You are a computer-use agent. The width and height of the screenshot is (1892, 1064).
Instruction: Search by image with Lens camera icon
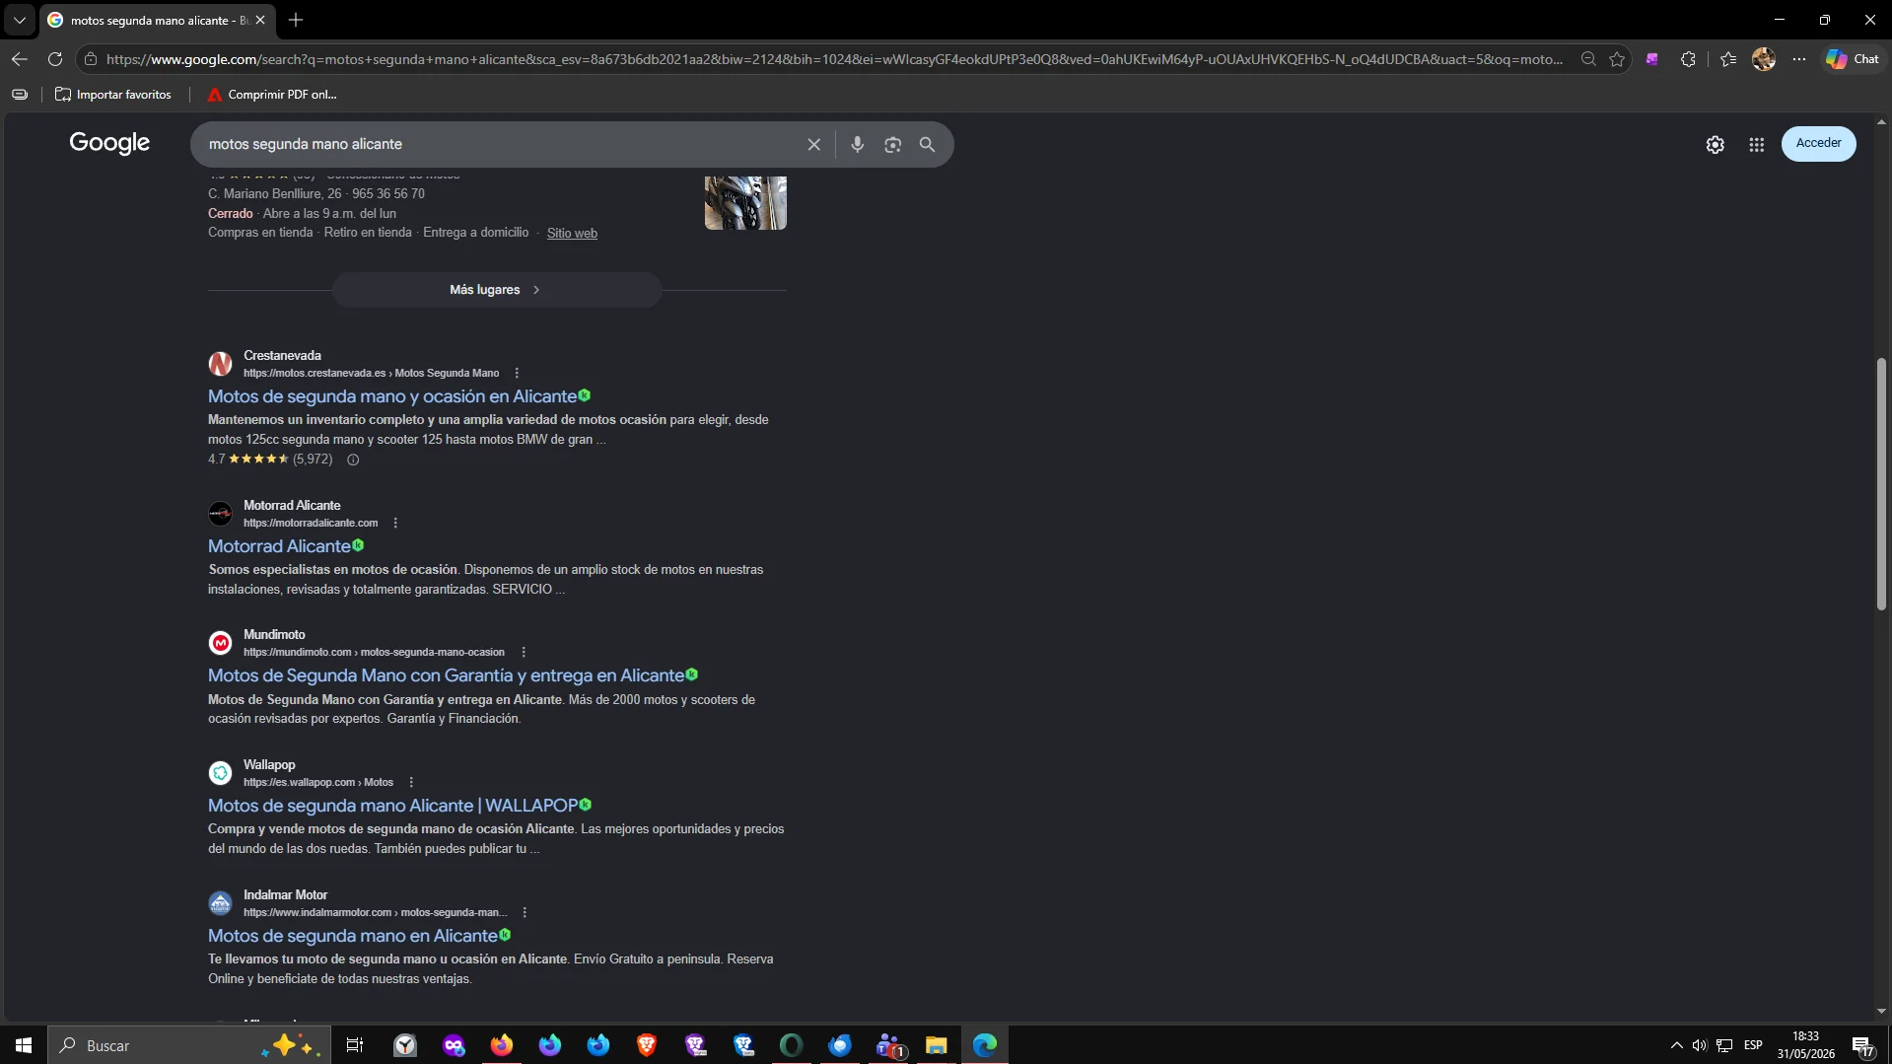pyautogui.click(x=892, y=144)
